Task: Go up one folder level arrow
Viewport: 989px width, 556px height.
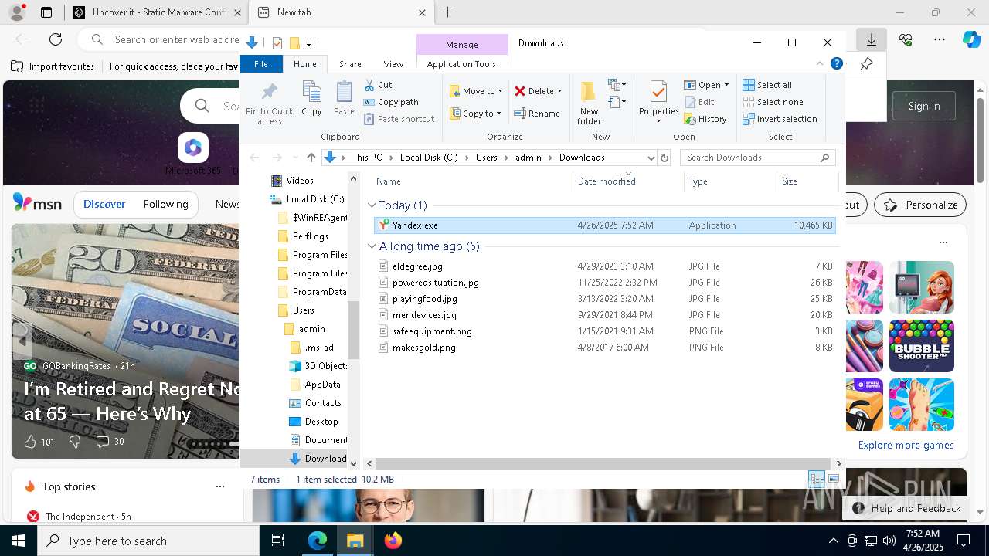Action: [x=311, y=158]
